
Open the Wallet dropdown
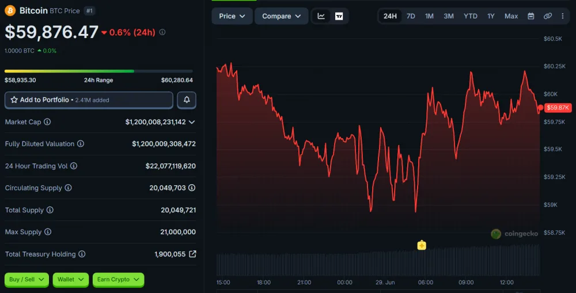click(x=70, y=279)
